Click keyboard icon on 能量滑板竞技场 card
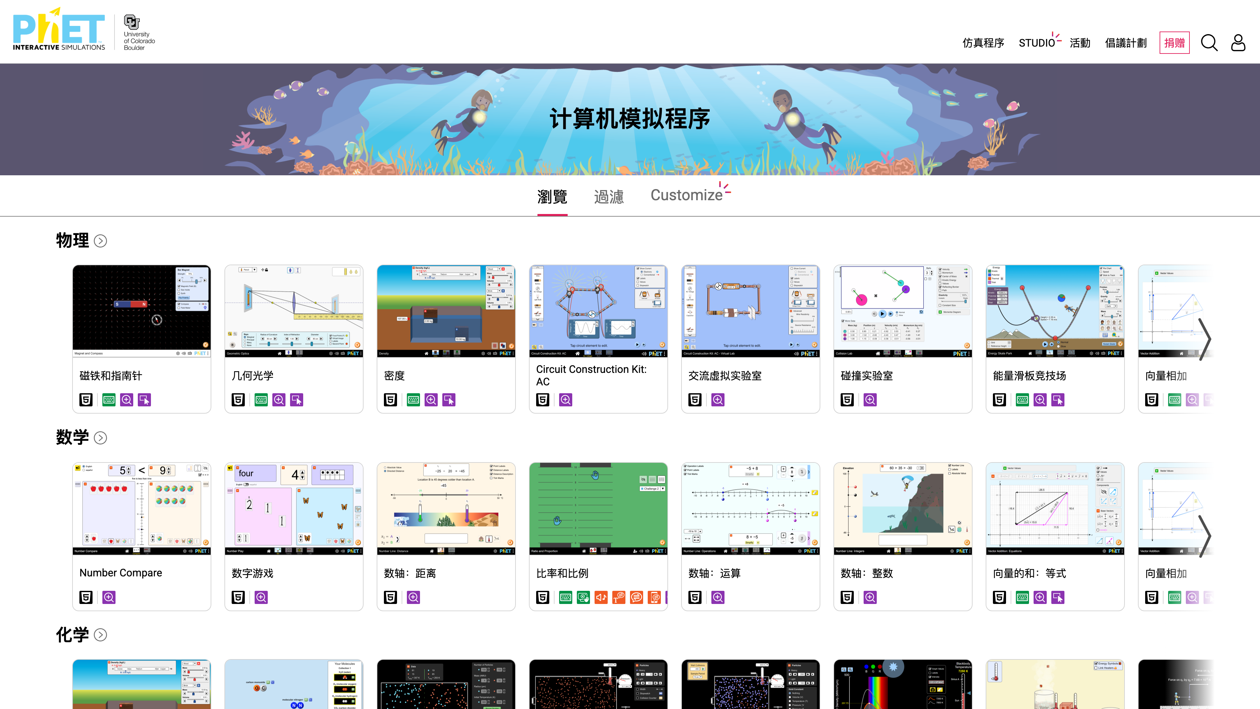The width and height of the screenshot is (1260, 709). [1022, 400]
